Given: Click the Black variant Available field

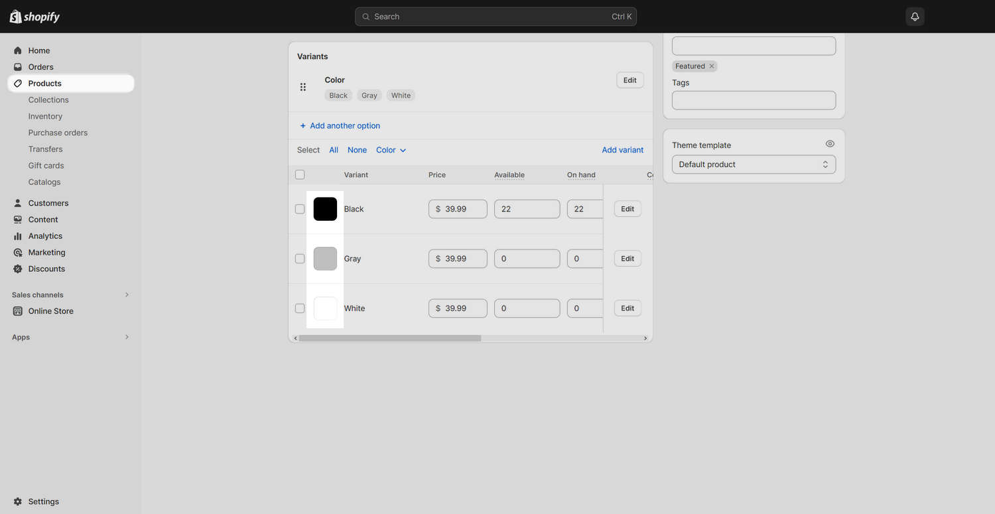Looking at the screenshot, I should 527,209.
